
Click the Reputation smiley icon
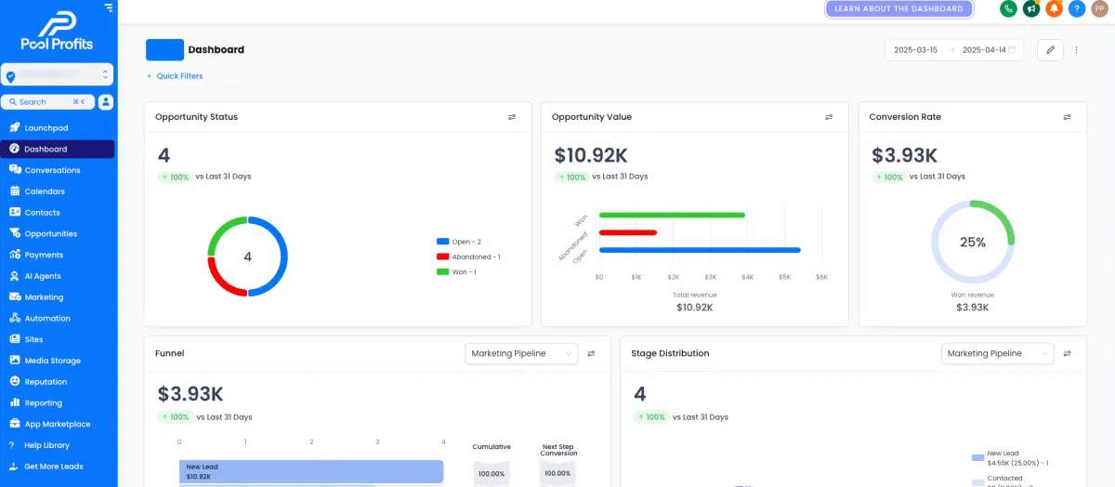click(15, 382)
